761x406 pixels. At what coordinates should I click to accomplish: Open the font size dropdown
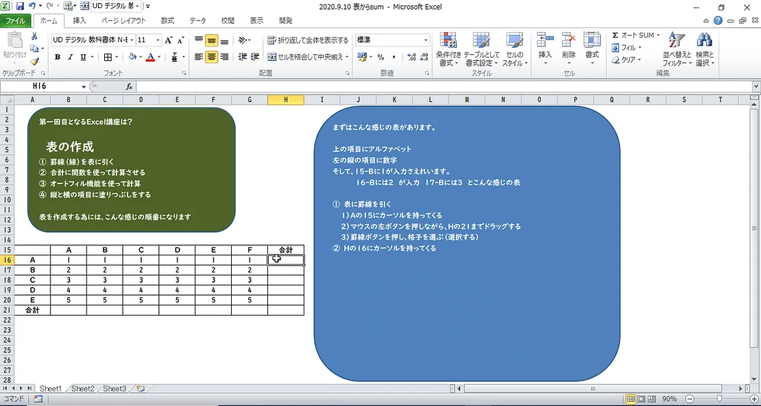coord(158,40)
